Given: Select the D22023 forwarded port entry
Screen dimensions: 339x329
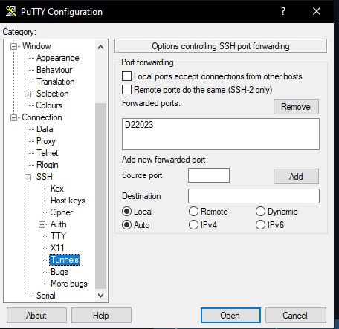Looking at the screenshot, I should pos(139,125).
